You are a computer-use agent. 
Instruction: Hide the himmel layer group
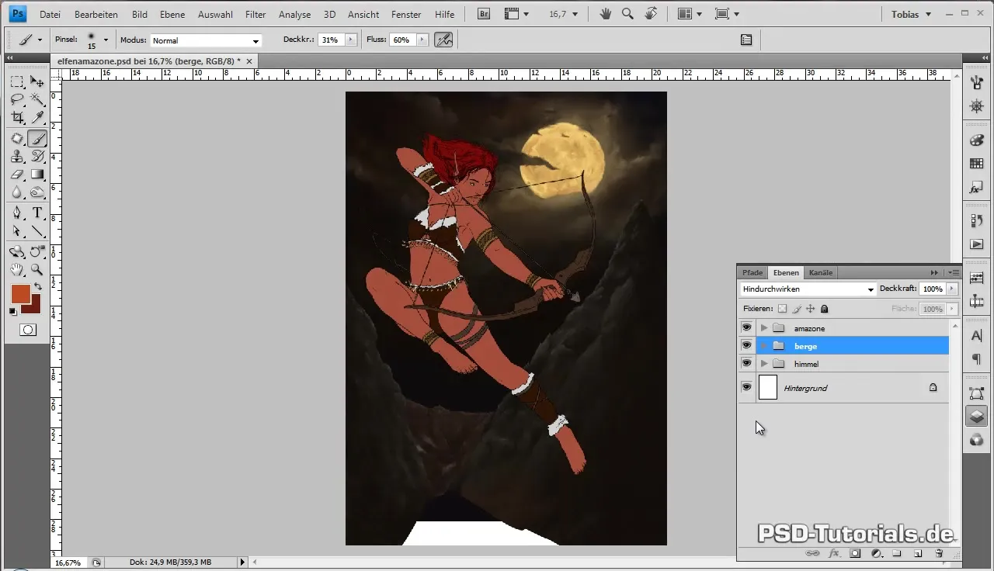746,364
